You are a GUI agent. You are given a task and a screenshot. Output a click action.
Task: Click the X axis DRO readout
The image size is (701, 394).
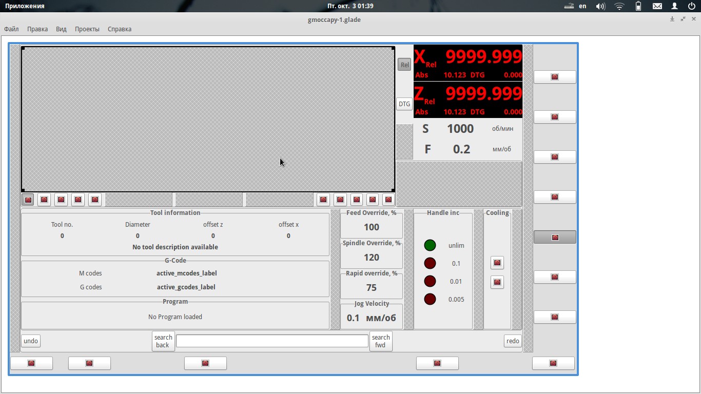[x=468, y=63]
